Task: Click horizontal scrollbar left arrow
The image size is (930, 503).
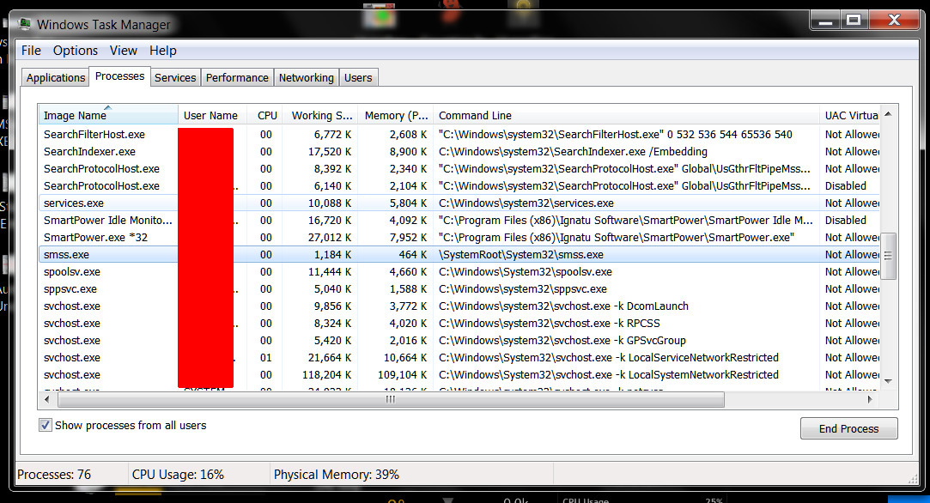Action: tap(47, 400)
